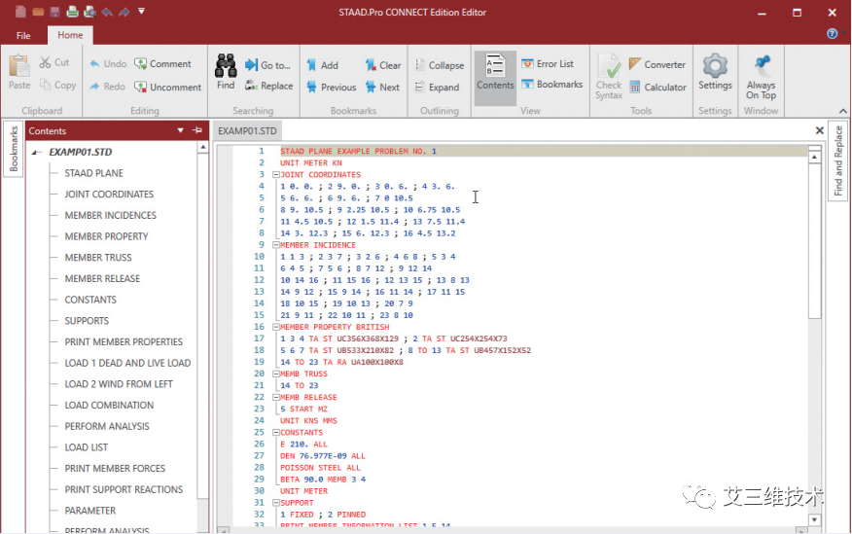Viewport: 852px width, 534px height.
Task: Toggle auto-hide pin on Contents panel
Action: pyautogui.click(x=196, y=130)
